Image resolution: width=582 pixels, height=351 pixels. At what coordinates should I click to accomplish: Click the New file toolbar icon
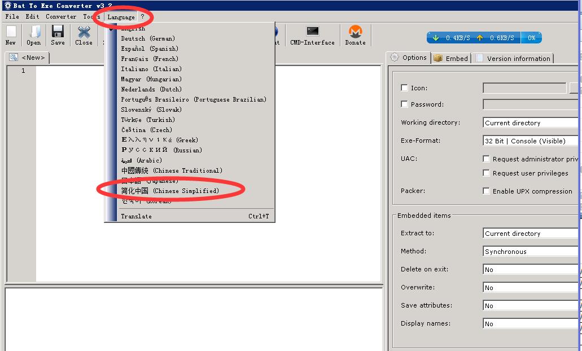point(11,35)
